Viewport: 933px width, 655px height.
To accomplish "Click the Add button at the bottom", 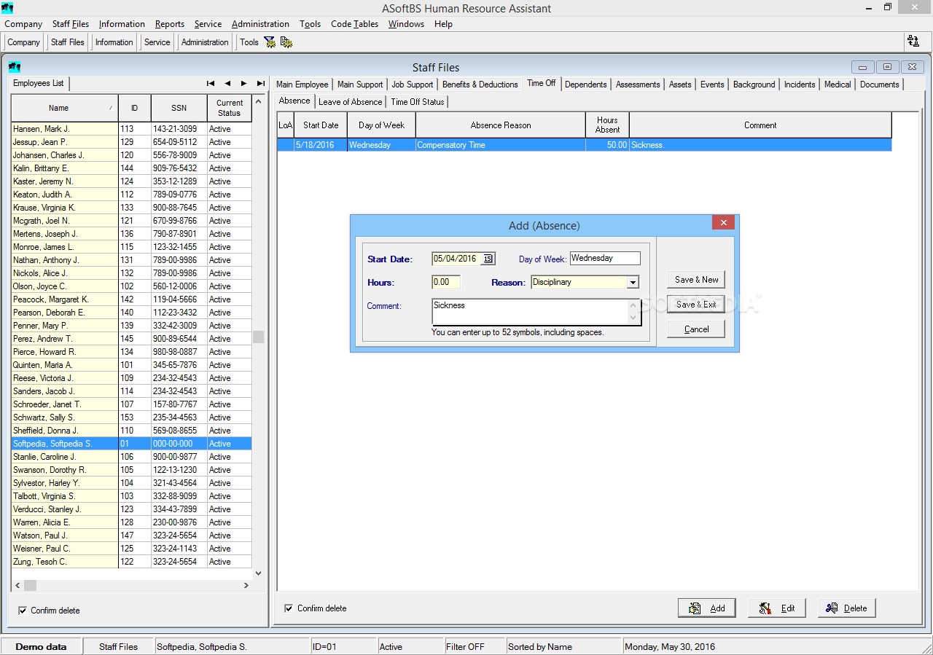I will [x=707, y=608].
